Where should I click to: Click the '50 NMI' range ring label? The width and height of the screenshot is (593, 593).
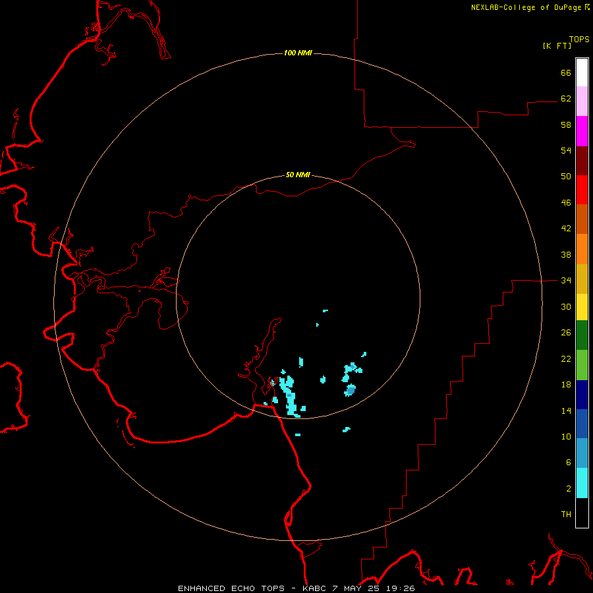(298, 175)
